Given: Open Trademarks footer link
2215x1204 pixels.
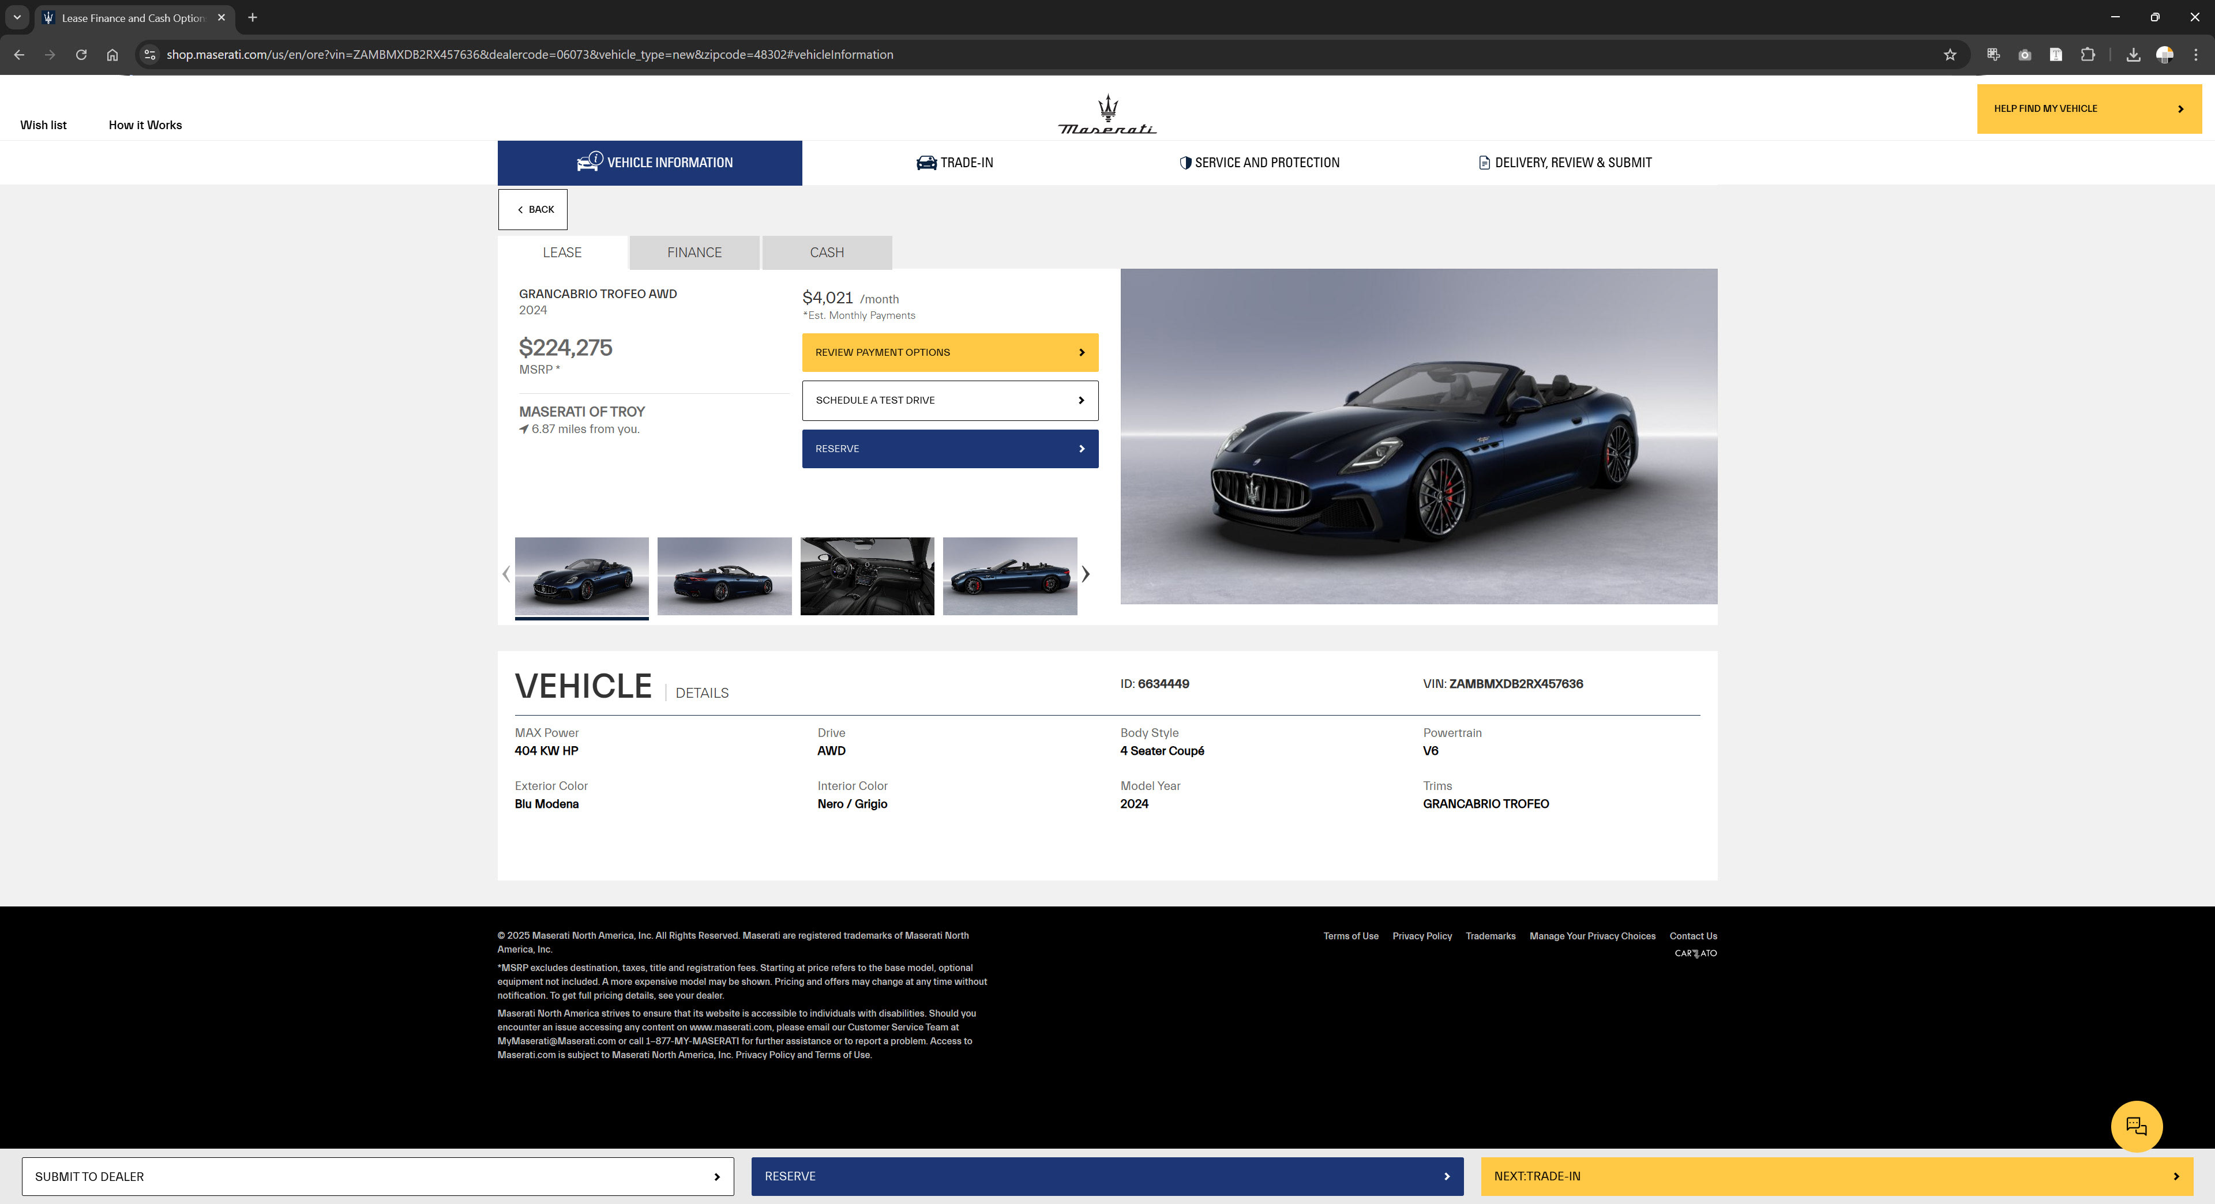Looking at the screenshot, I should [1491, 936].
